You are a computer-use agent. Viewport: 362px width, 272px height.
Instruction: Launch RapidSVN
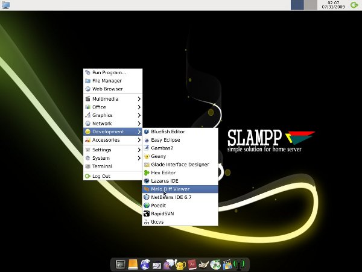click(x=180, y=213)
